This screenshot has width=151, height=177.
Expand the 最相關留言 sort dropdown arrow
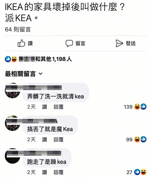pyautogui.click(x=41, y=74)
